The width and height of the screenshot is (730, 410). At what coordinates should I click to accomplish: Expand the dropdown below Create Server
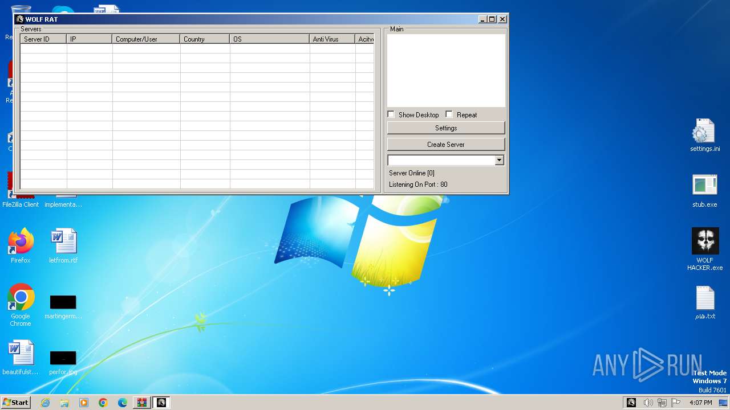(x=500, y=161)
